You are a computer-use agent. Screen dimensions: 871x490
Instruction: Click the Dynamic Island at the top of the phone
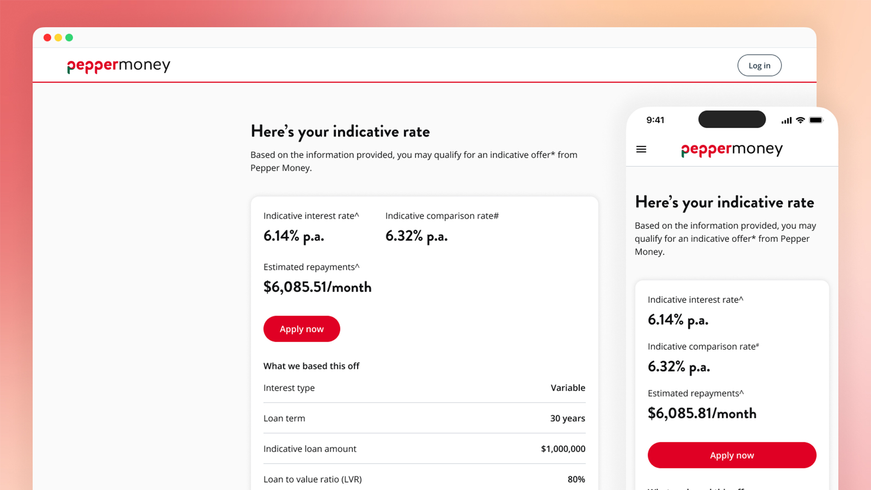(731, 119)
